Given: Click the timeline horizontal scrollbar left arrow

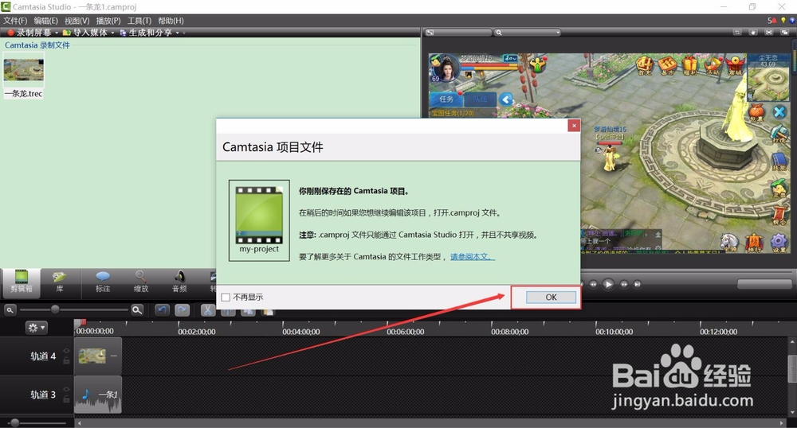Looking at the screenshot, I should (79, 423).
